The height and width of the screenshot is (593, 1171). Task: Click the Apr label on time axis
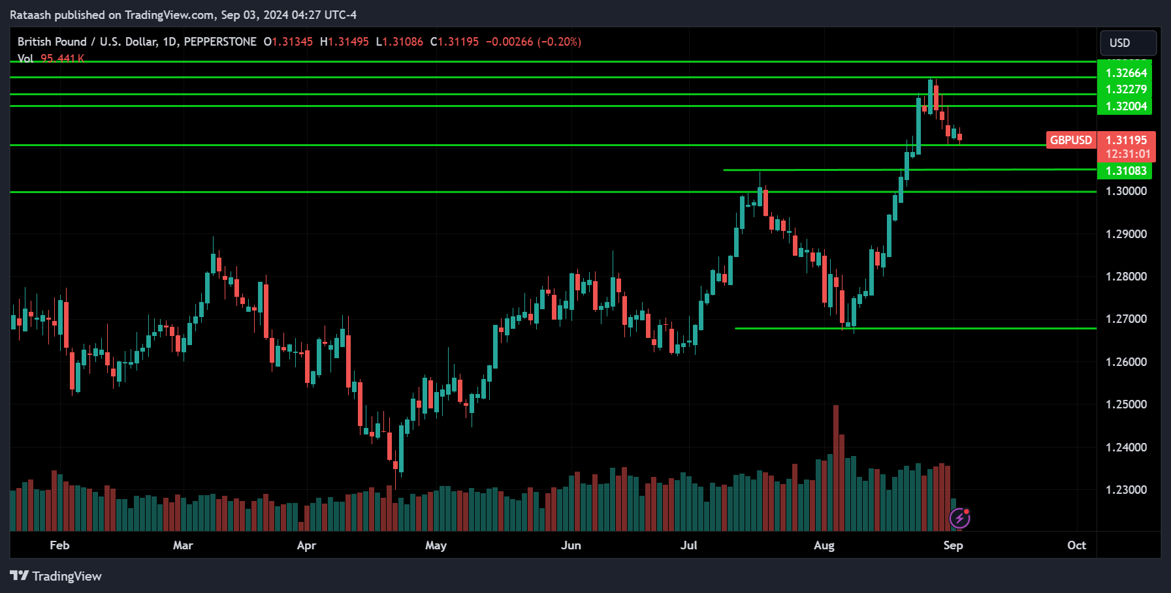pos(306,545)
